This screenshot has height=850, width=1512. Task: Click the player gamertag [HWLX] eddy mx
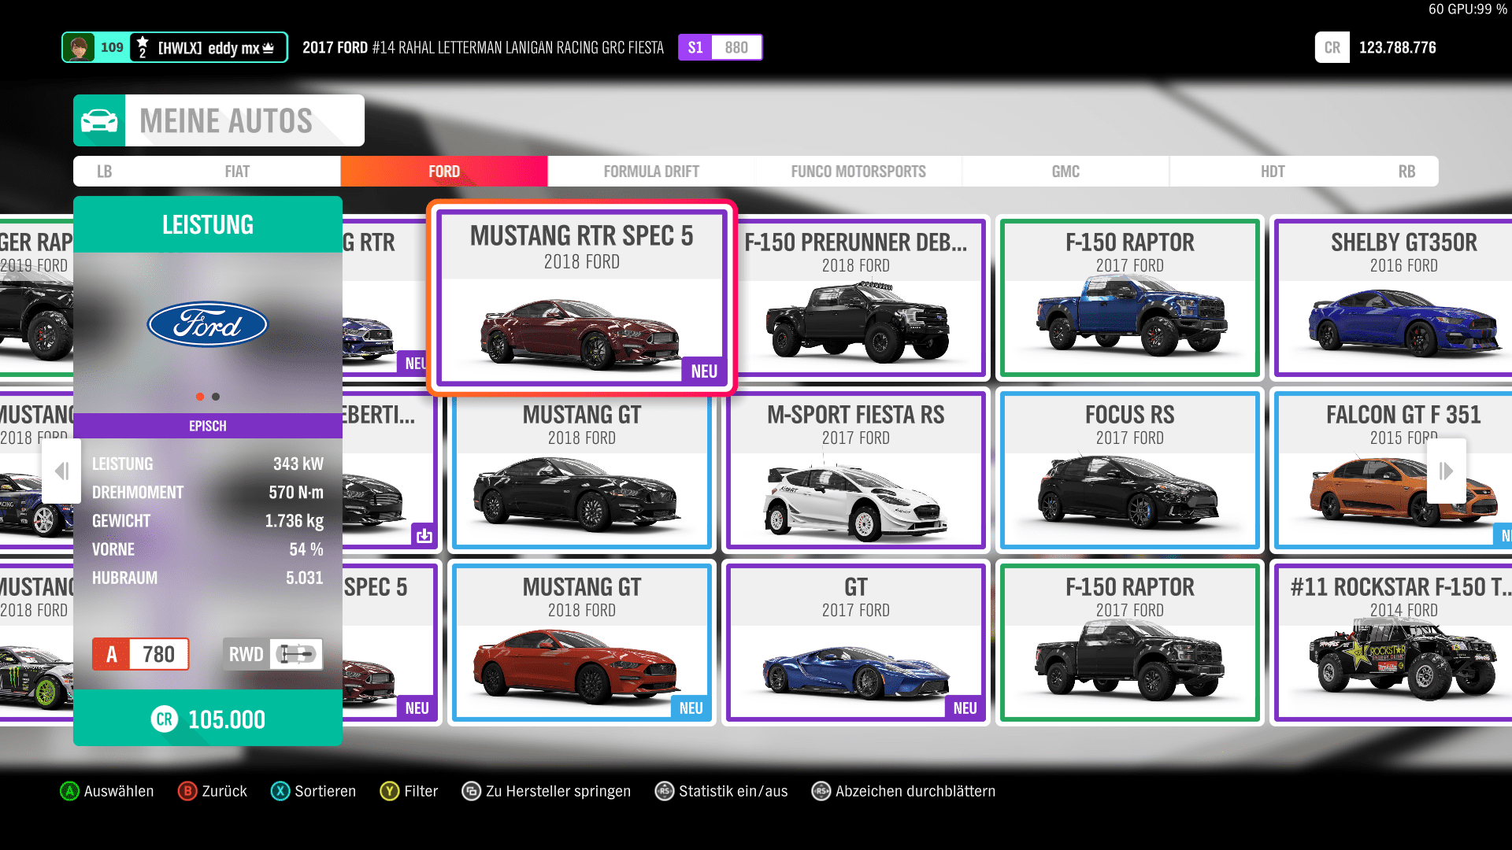(x=215, y=48)
